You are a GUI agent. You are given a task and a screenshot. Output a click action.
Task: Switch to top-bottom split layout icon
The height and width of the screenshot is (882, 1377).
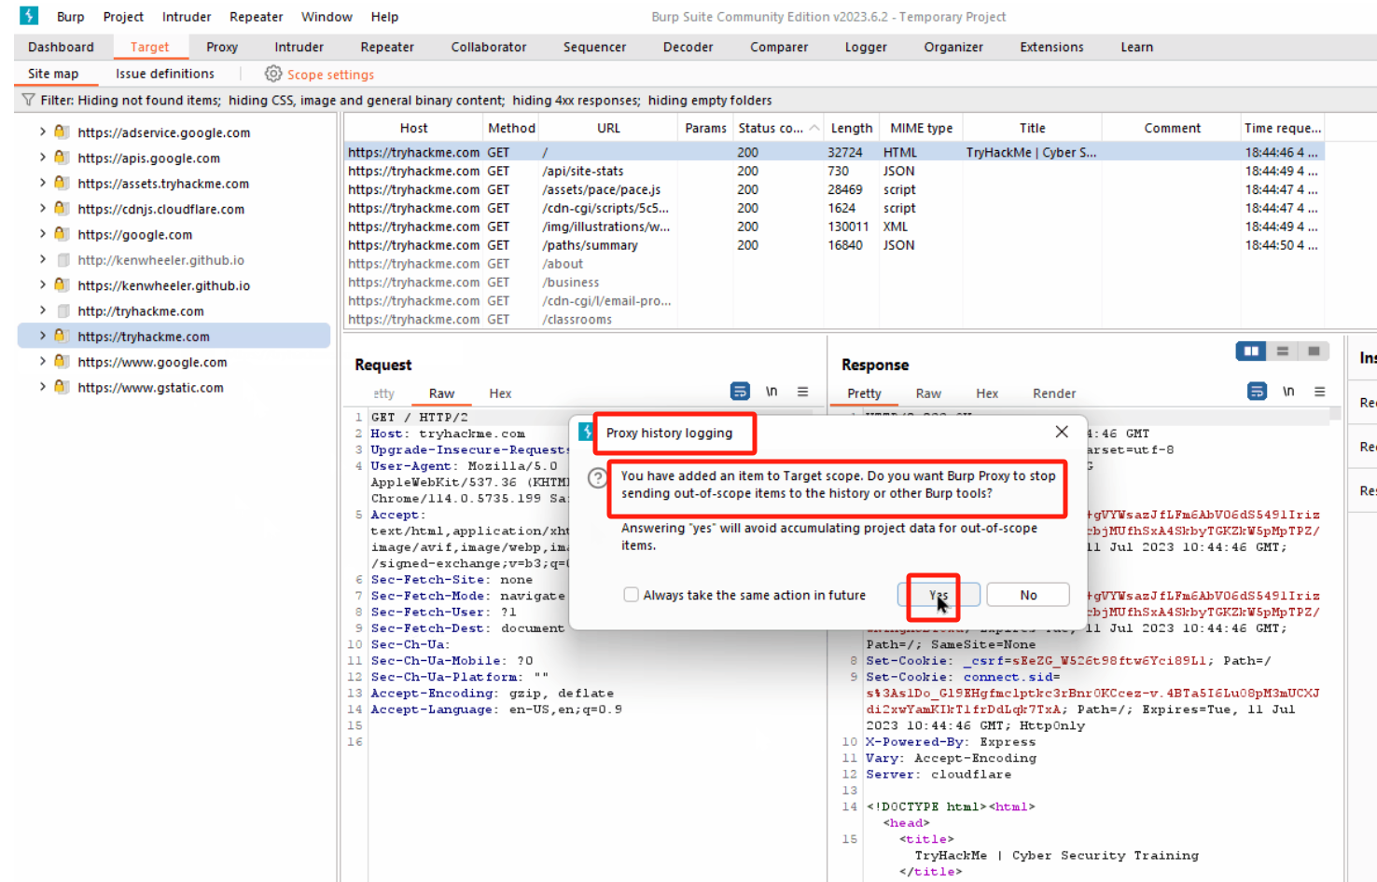1283,351
